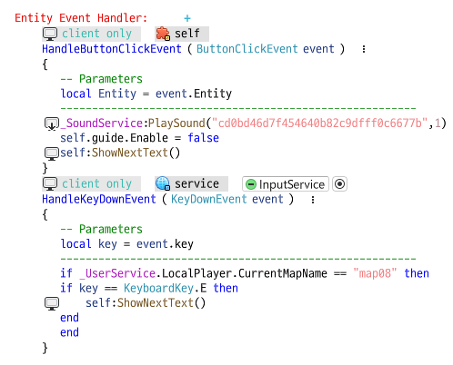Click monitor icon beside second client only label
The width and height of the screenshot is (453, 365).
tap(50, 184)
